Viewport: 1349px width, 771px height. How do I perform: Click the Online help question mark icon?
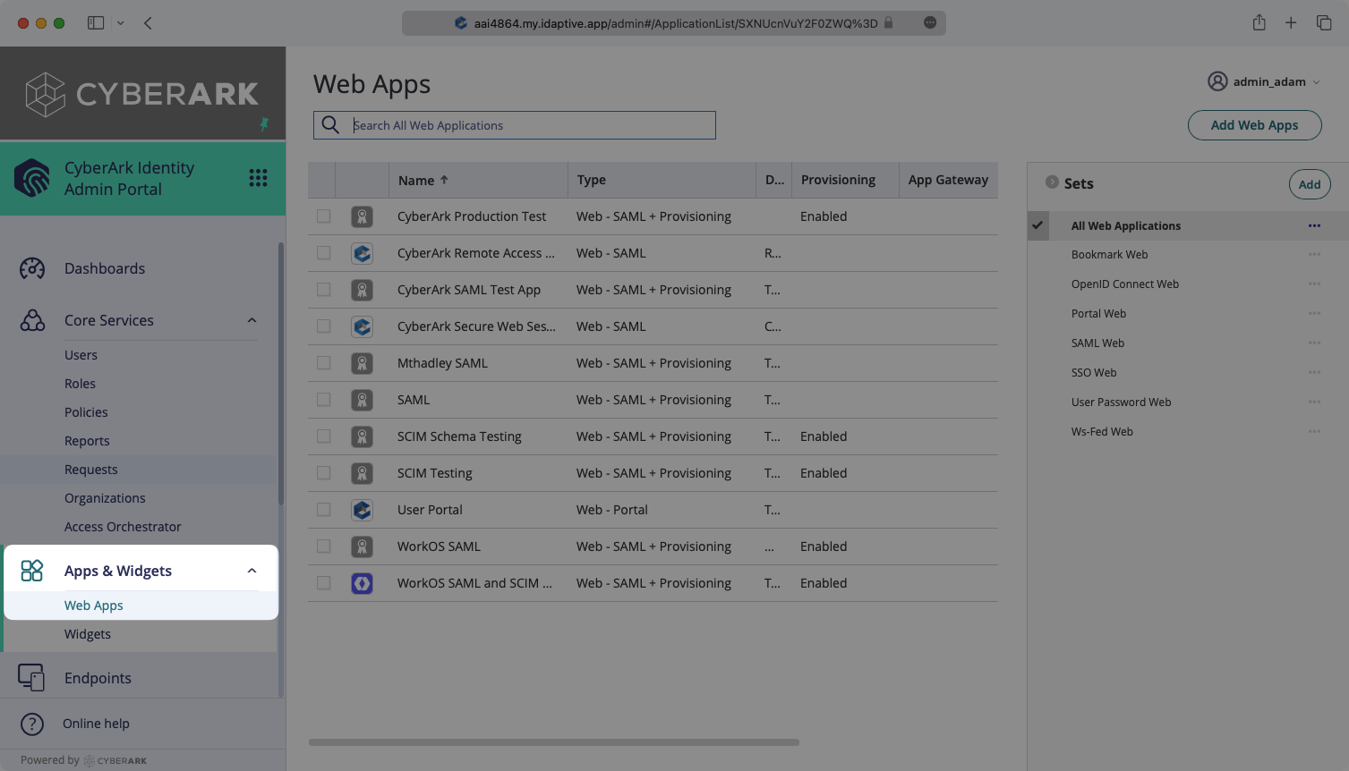32,724
